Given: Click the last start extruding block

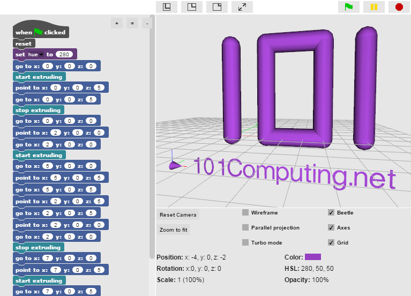Looking at the screenshot, I should 39,280.
